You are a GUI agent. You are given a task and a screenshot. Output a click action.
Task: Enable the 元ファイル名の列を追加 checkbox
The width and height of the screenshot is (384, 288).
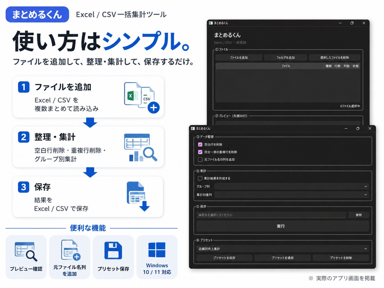click(200, 160)
